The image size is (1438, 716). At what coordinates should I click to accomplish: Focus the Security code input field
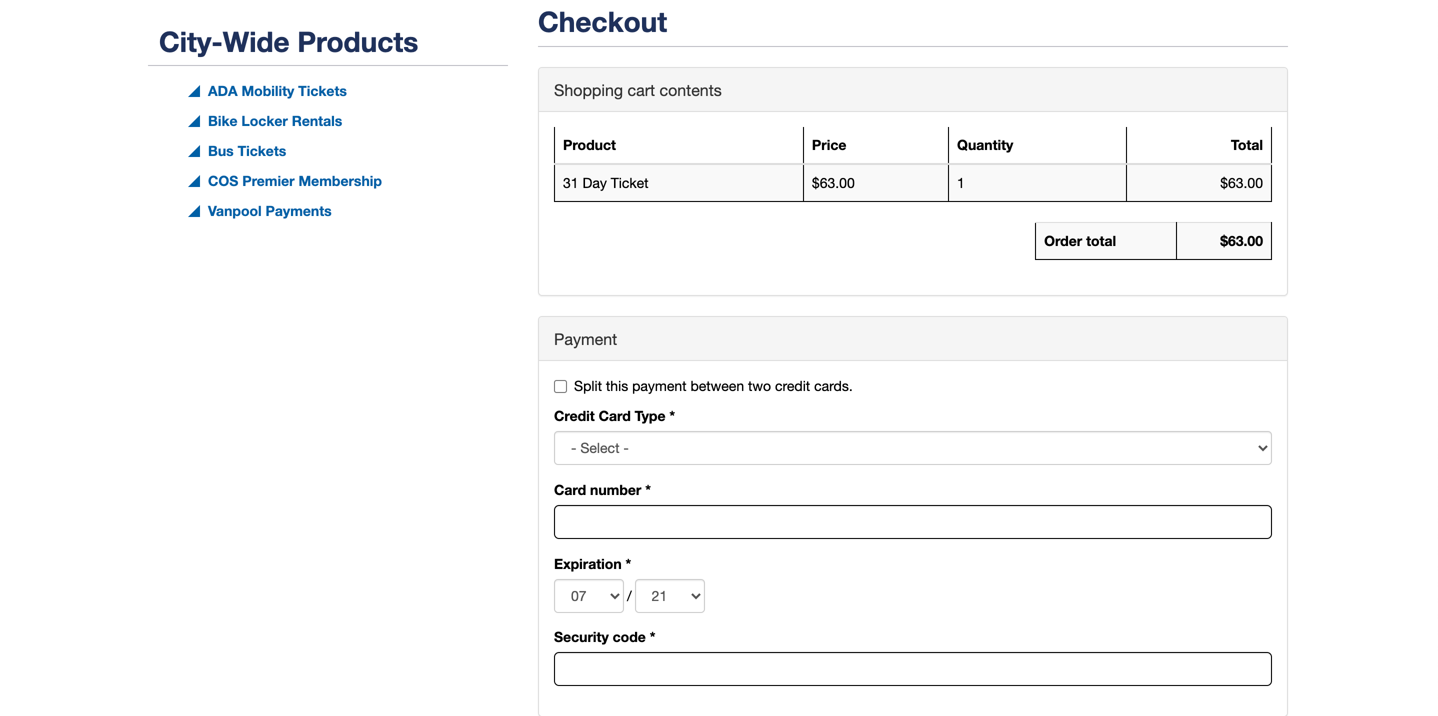pyautogui.click(x=912, y=668)
